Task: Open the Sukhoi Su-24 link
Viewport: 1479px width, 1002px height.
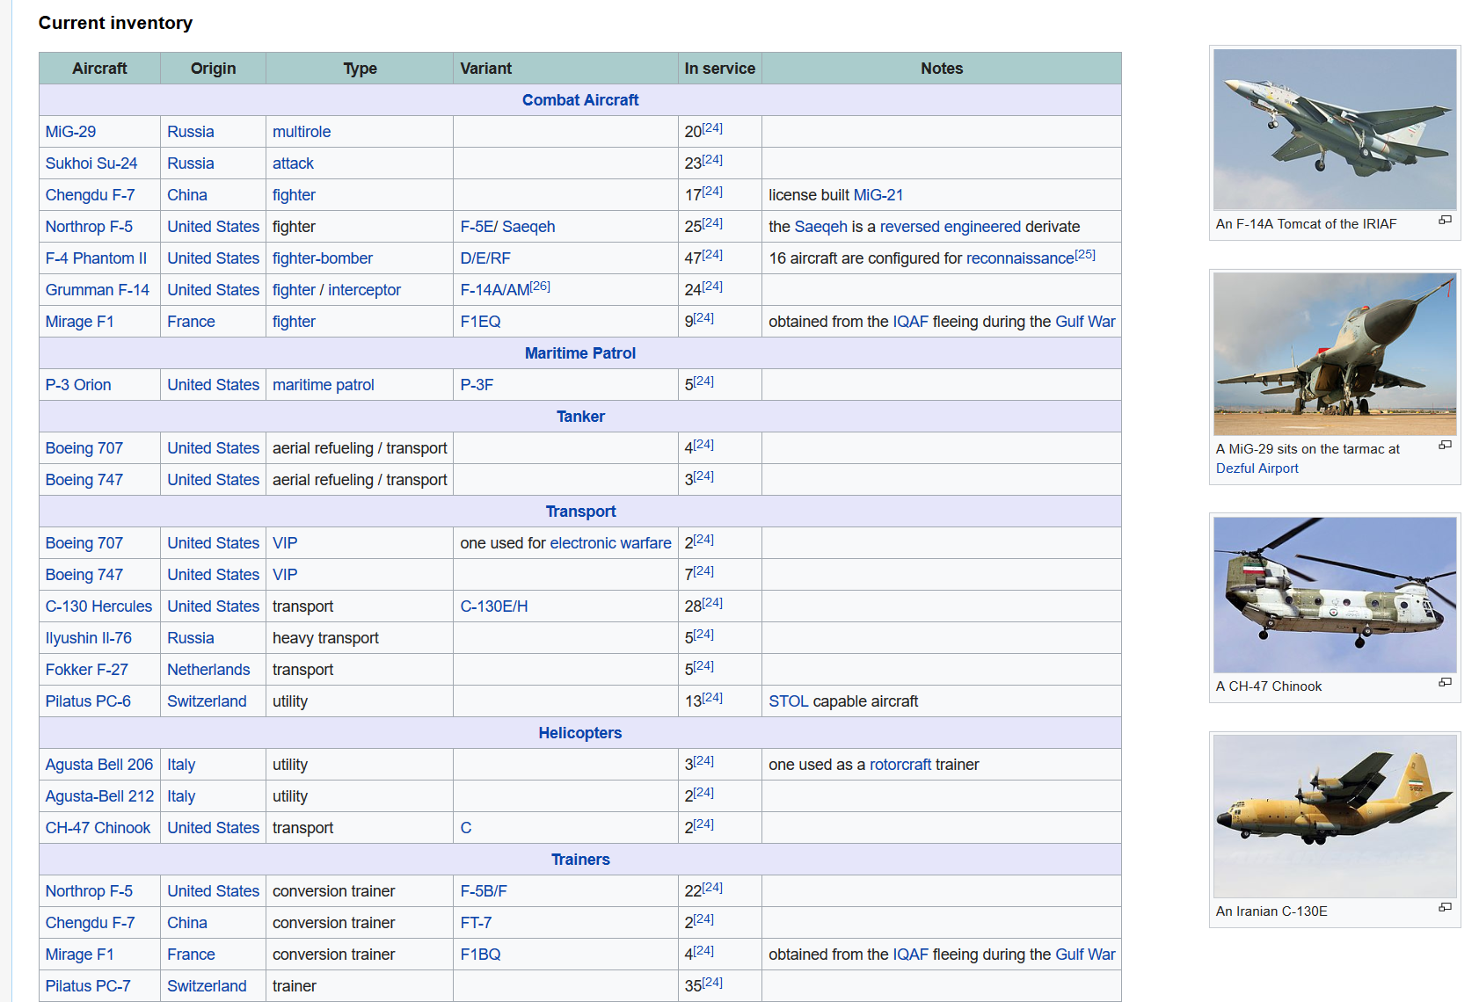Action: click(91, 163)
